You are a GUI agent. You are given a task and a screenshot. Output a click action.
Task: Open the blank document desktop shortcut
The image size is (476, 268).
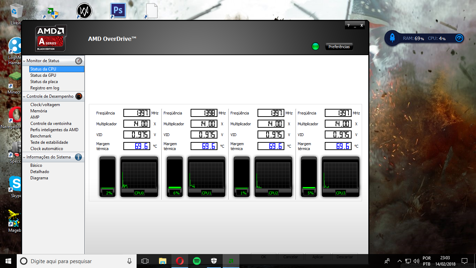pyautogui.click(x=151, y=11)
